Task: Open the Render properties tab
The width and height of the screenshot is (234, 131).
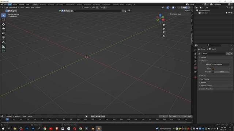Action: [x=195, y=54]
